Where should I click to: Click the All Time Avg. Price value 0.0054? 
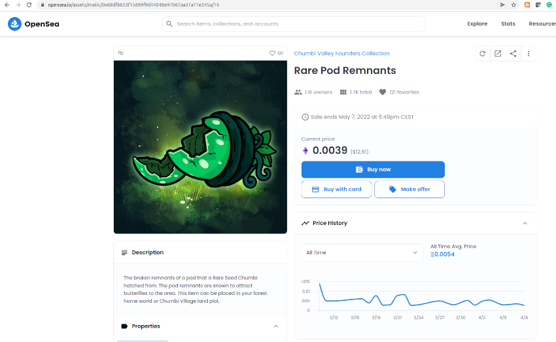443,254
